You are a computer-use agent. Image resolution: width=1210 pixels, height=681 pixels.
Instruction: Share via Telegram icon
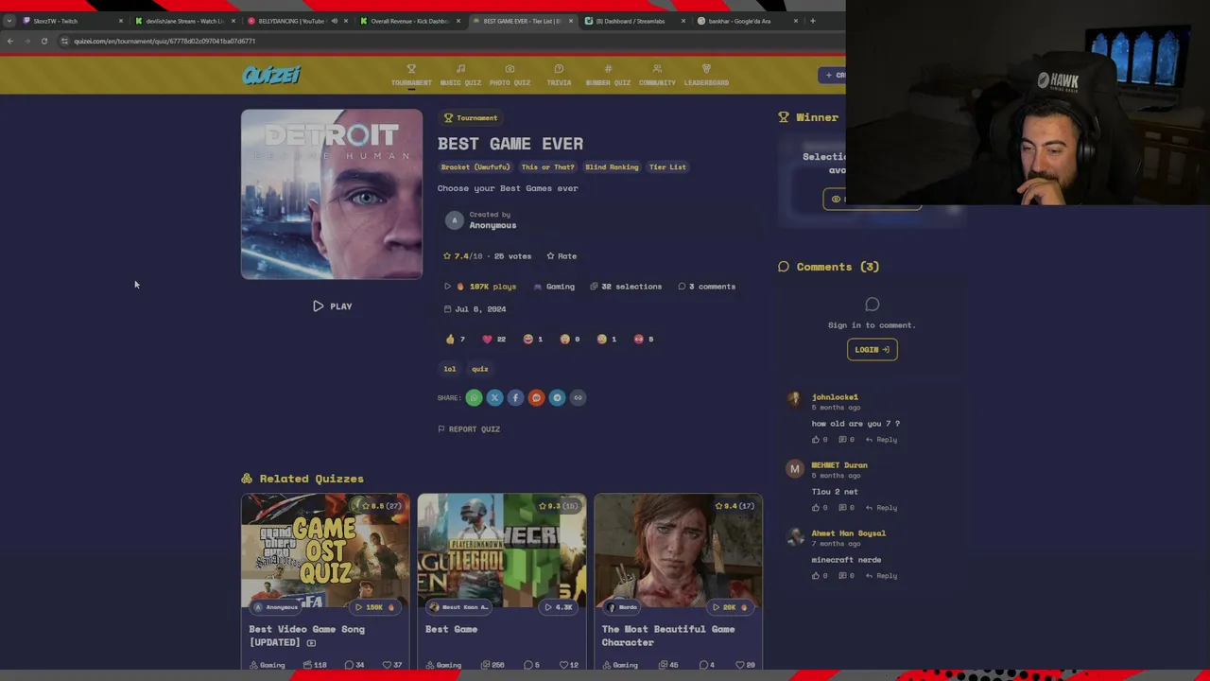(x=557, y=398)
